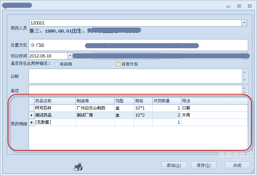Click the 剂型 column header
257x176 pixels.
124,101
